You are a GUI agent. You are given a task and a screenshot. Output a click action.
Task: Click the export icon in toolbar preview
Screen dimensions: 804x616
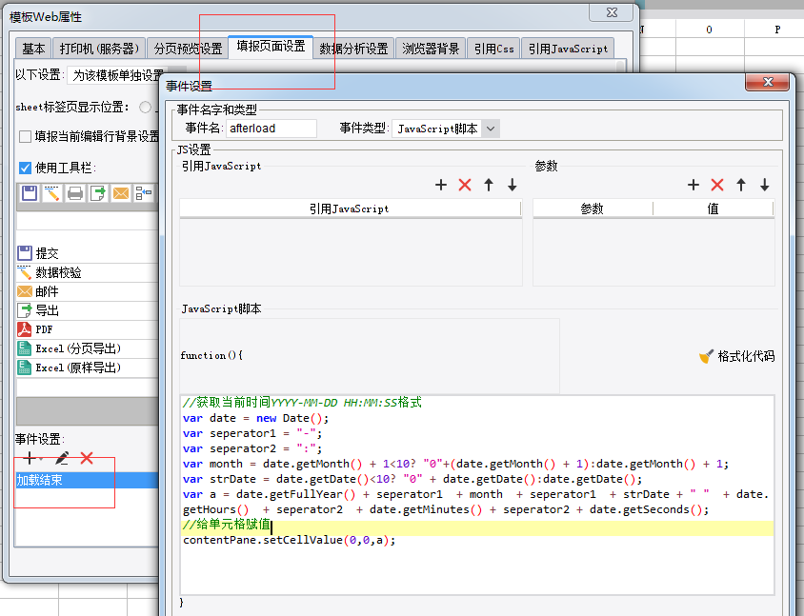click(x=98, y=193)
